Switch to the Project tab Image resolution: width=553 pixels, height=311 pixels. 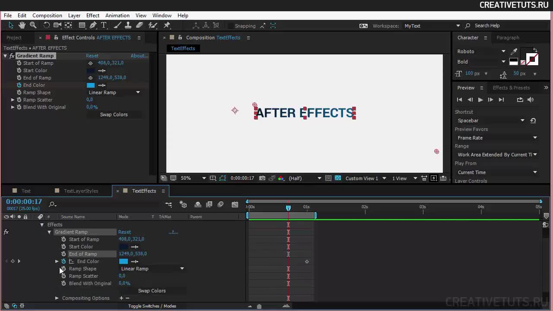[14, 38]
